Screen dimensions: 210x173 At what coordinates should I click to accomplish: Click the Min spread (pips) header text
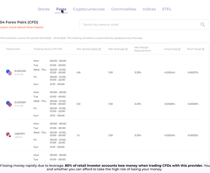coord(87,49)
